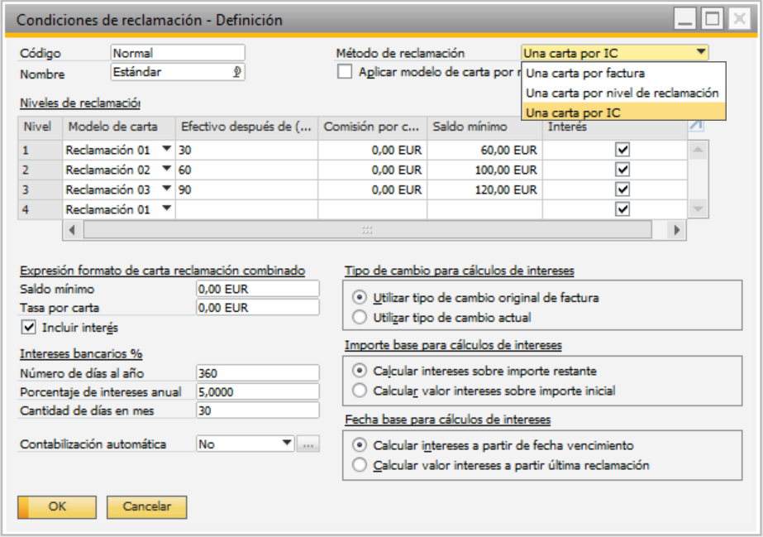
Task: Uncheck the Interés checkbox for level 4
Action: tap(622, 209)
